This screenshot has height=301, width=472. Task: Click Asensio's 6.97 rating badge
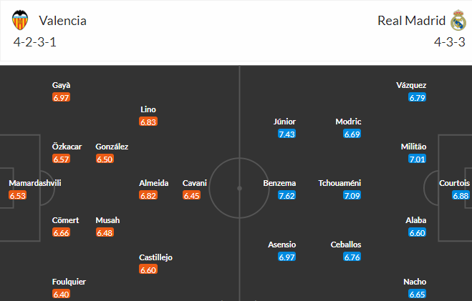(287, 257)
